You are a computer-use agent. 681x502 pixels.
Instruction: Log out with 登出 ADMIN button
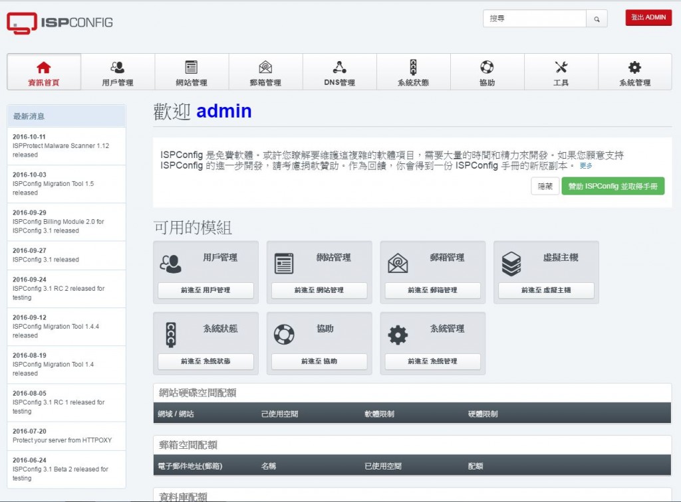648,18
